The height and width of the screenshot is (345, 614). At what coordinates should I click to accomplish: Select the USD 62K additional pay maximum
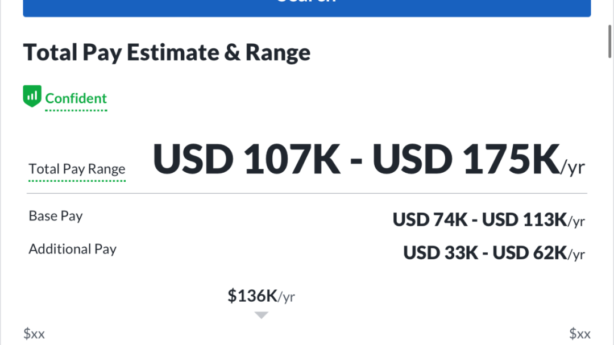(530, 253)
